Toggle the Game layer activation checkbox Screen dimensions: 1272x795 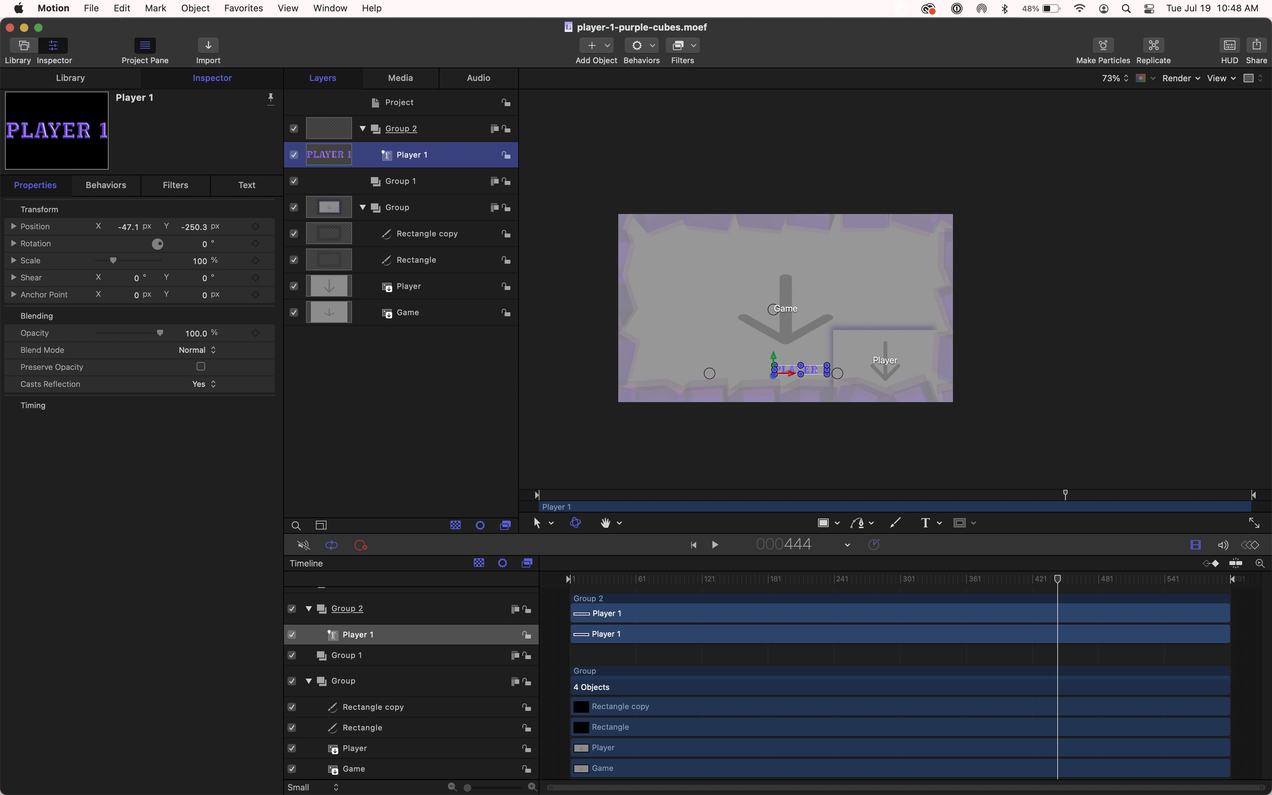click(x=294, y=312)
